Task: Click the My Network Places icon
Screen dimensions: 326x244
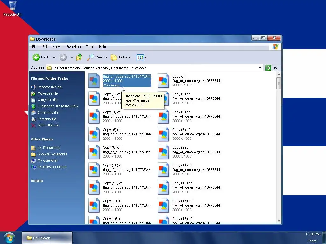Action: (33, 167)
